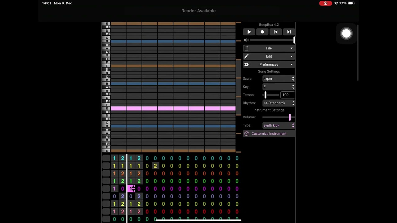This screenshot has width=397, height=223.
Task: Select yellow channel pattern 1 in bar two
Action: [123, 166]
